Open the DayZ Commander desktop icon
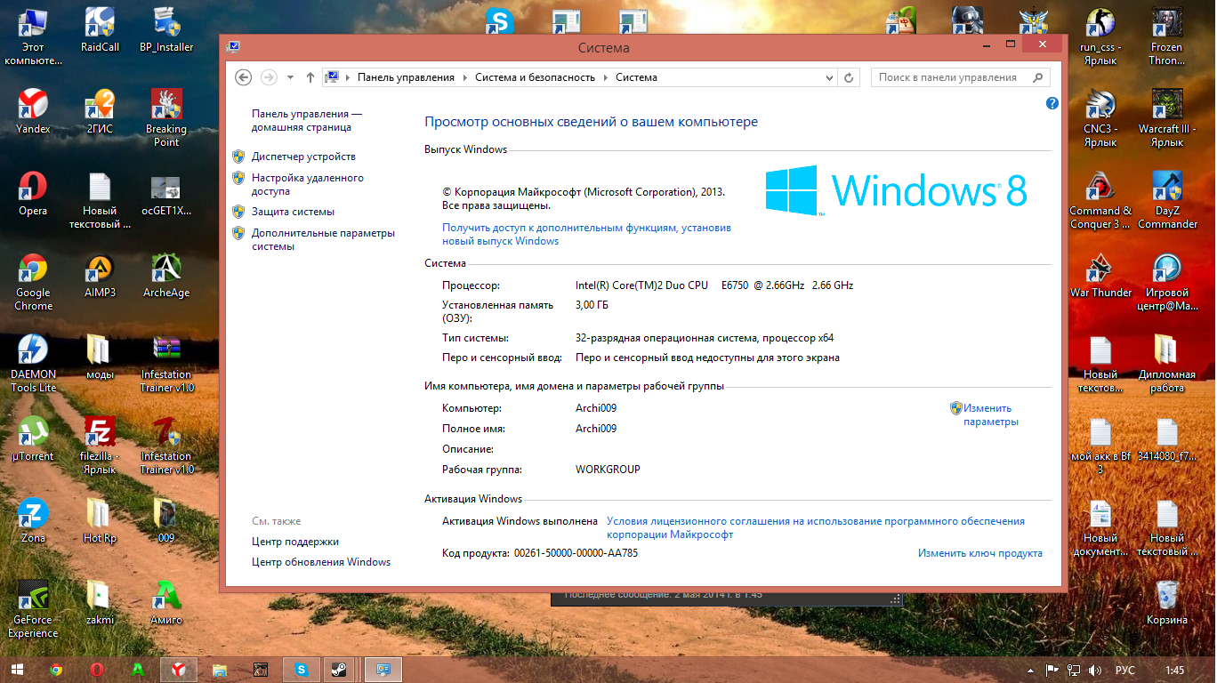 pyautogui.click(x=1166, y=199)
